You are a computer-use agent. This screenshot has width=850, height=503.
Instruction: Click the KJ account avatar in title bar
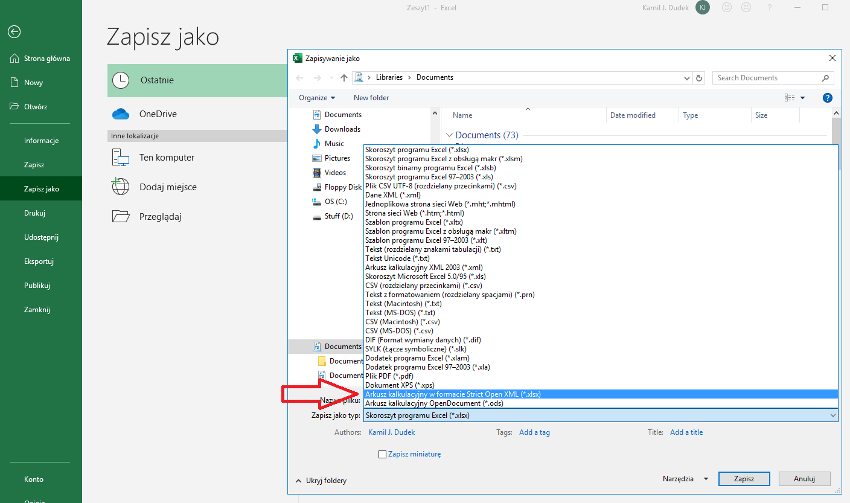click(x=702, y=7)
